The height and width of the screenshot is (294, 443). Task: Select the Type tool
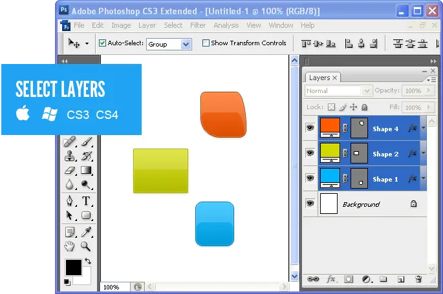tap(87, 201)
